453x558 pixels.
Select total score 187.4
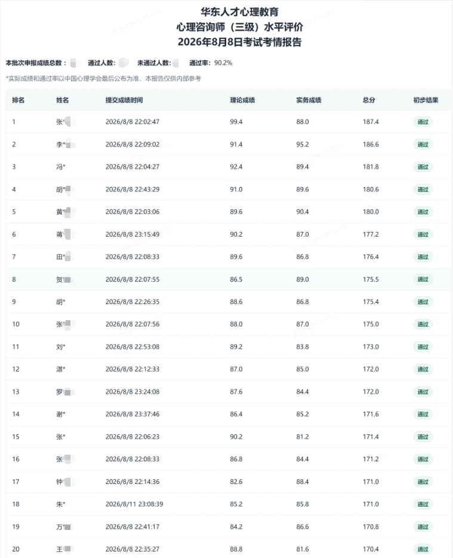371,122
